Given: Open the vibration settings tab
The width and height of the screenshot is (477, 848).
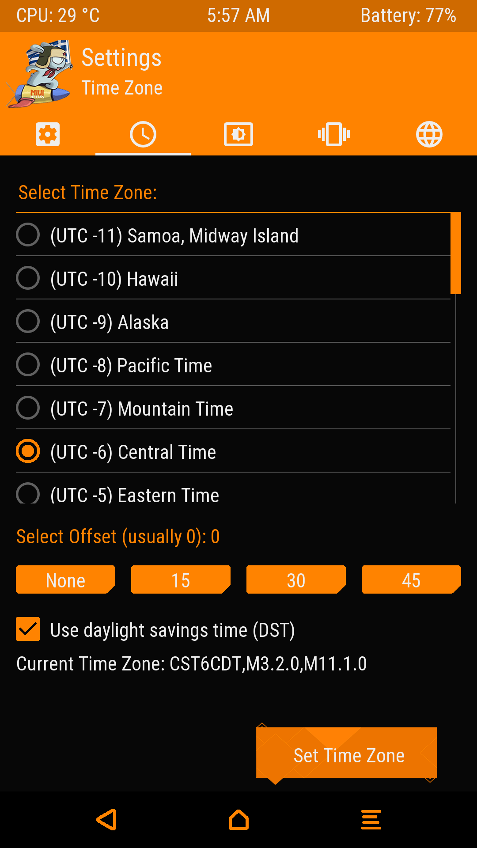Looking at the screenshot, I should (334, 134).
